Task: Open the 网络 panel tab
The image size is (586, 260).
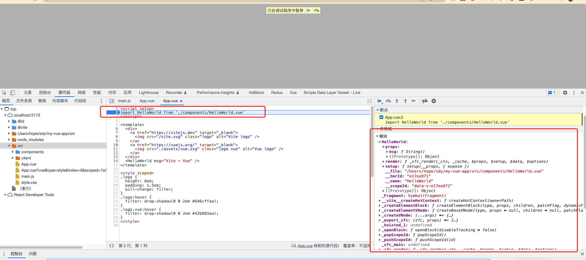Action: point(81,93)
